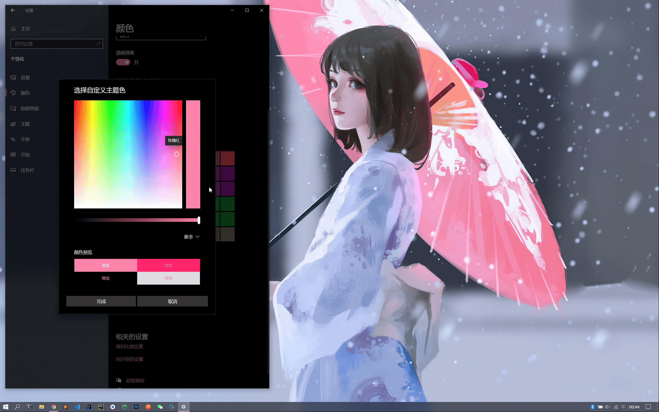Expand the 更多 (More) color options
659x412 pixels.
coord(191,236)
